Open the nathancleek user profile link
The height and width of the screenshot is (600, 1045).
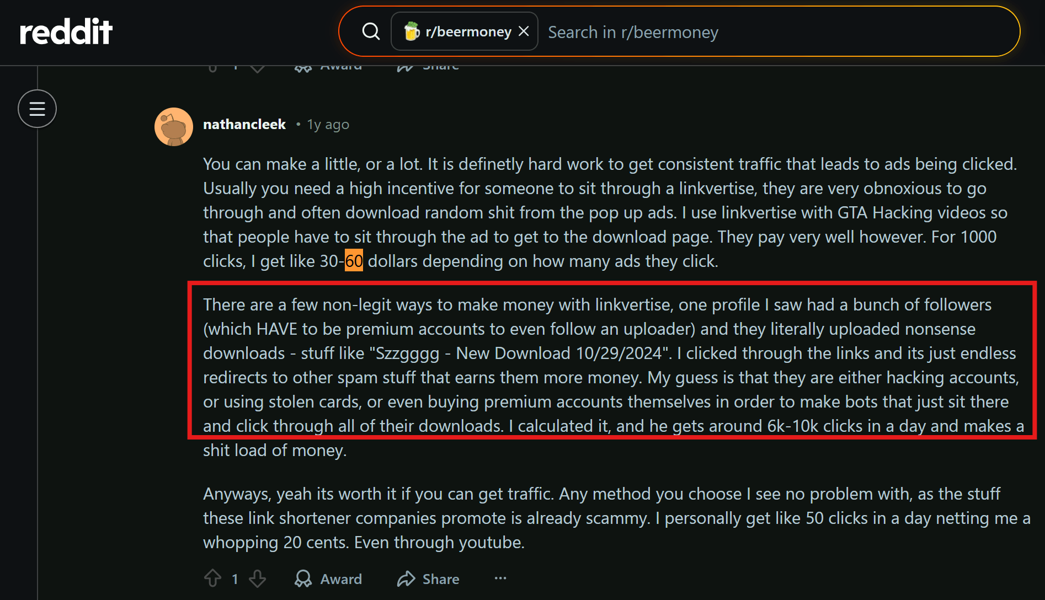(244, 125)
